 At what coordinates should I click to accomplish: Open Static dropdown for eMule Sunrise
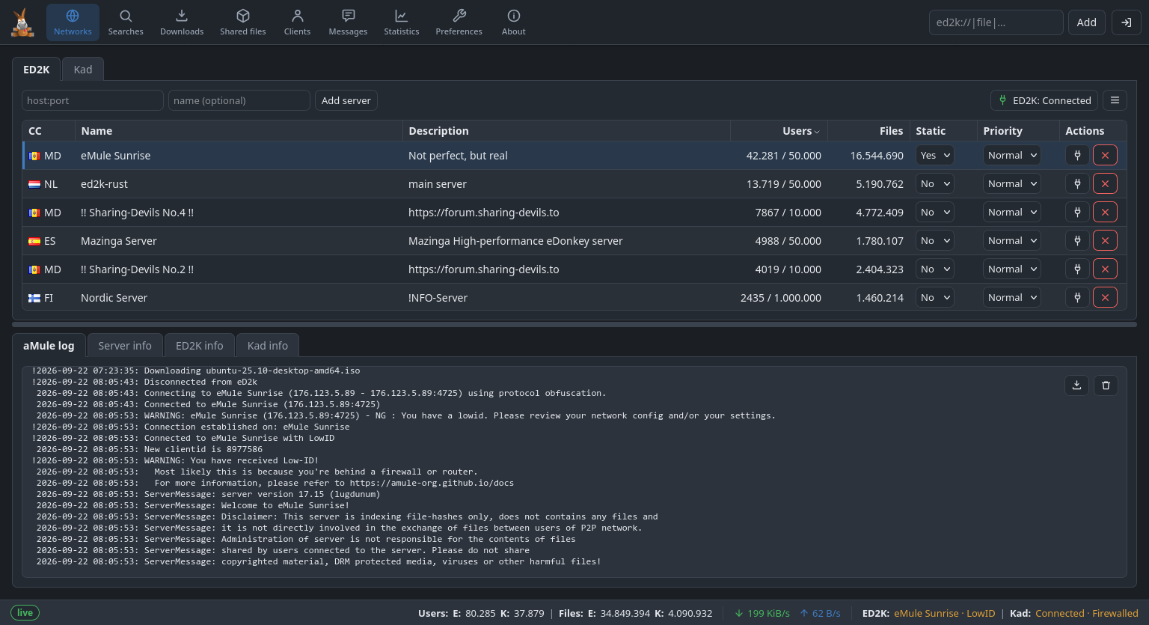pyautogui.click(x=935, y=156)
